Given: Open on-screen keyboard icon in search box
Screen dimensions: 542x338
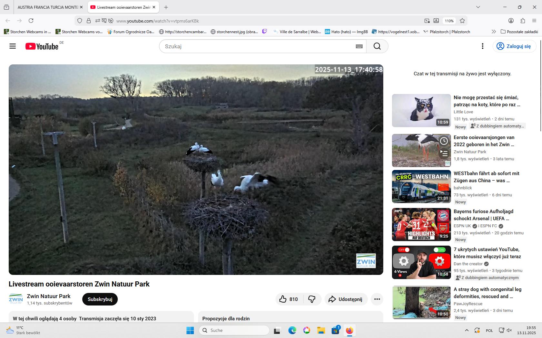Looking at the screenshot, I should pos(359,46).
